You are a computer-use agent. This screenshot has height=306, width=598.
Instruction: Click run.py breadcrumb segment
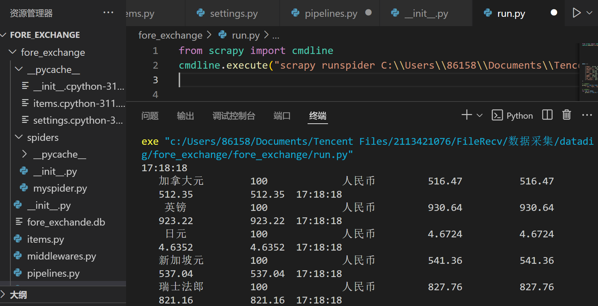pos(246,35)
